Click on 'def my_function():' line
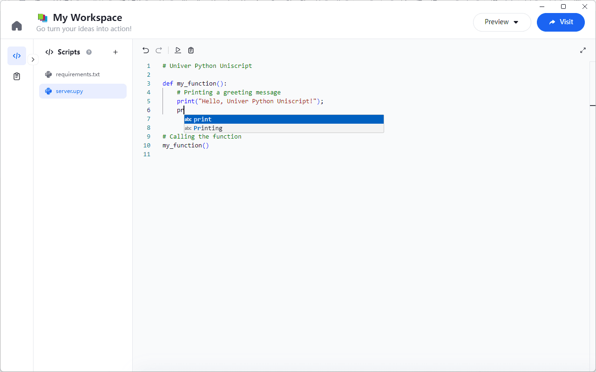The height and width of the screenshot is (372, 596). point(195,84)
